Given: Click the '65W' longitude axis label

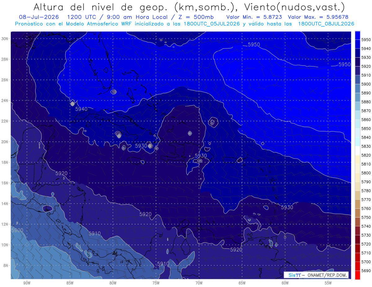Looking at the screenshot, I should click(x=242, y=283).
